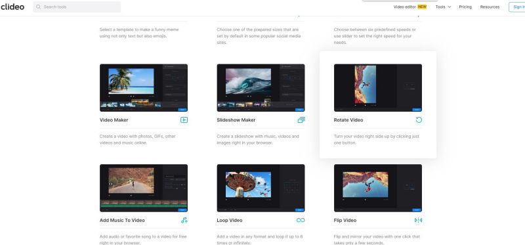The width and height of the screenshot is (525, 245).
Task: Open the Pricing page
Action: pos(465,7)
